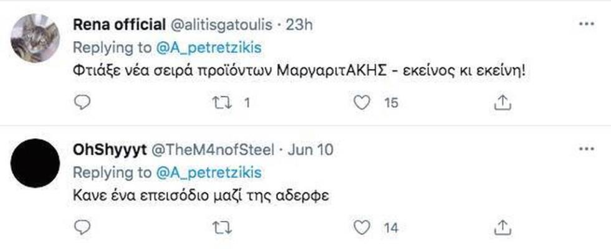Image resolution: width=611 pixels, height=249 pixels.
Task: Open @A_petretzikis mention in Rena's reply
Action: [x=209, y=49]
